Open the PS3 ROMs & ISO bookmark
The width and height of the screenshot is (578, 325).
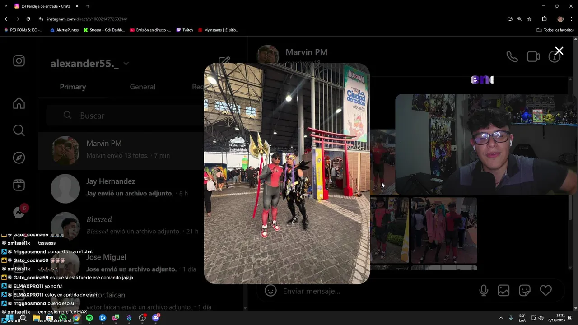click(23, 30)
